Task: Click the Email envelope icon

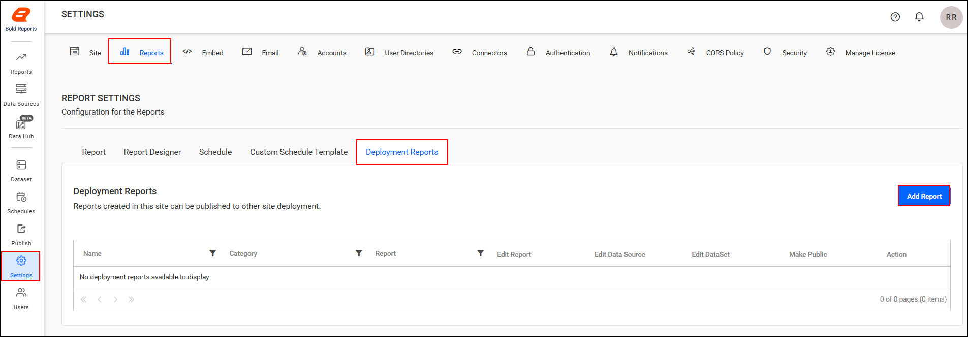Action: (247, 51)
